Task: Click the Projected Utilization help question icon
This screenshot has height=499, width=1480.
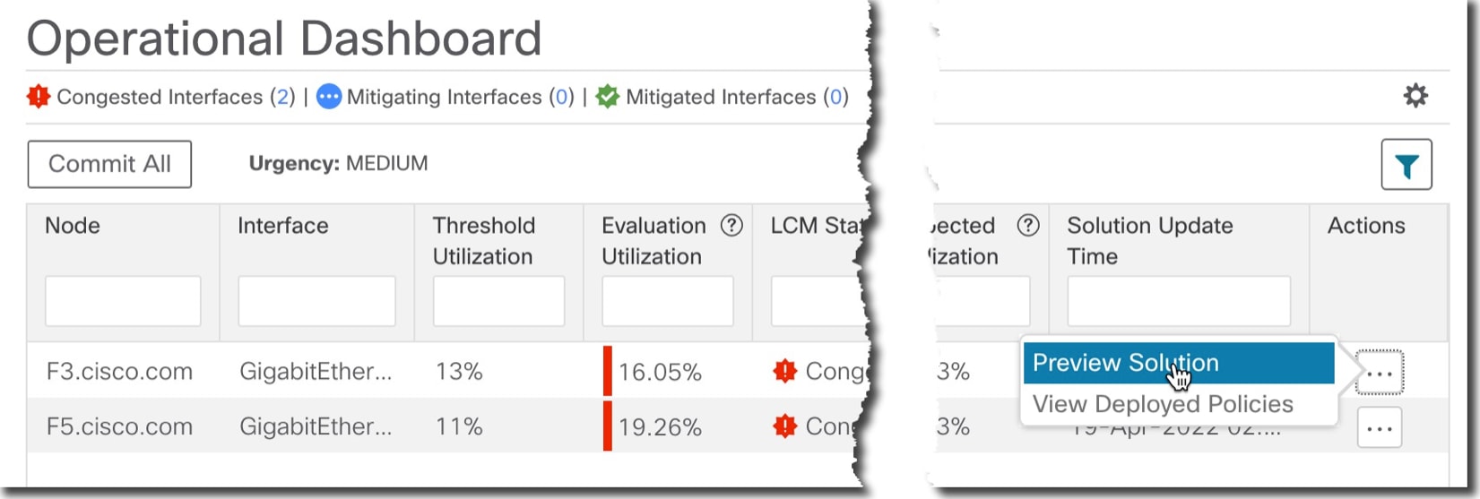Action: (1028, 226)
